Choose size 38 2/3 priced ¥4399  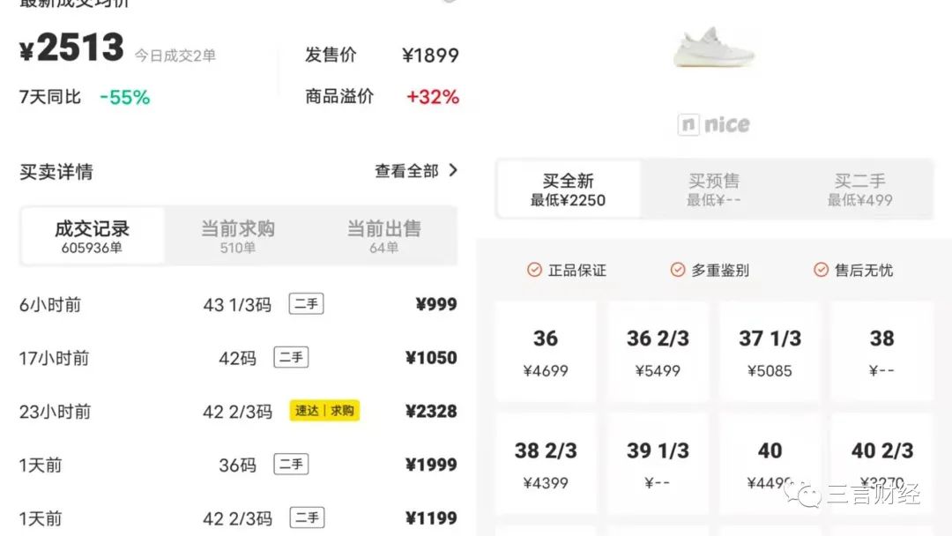[x=545, y=463]
